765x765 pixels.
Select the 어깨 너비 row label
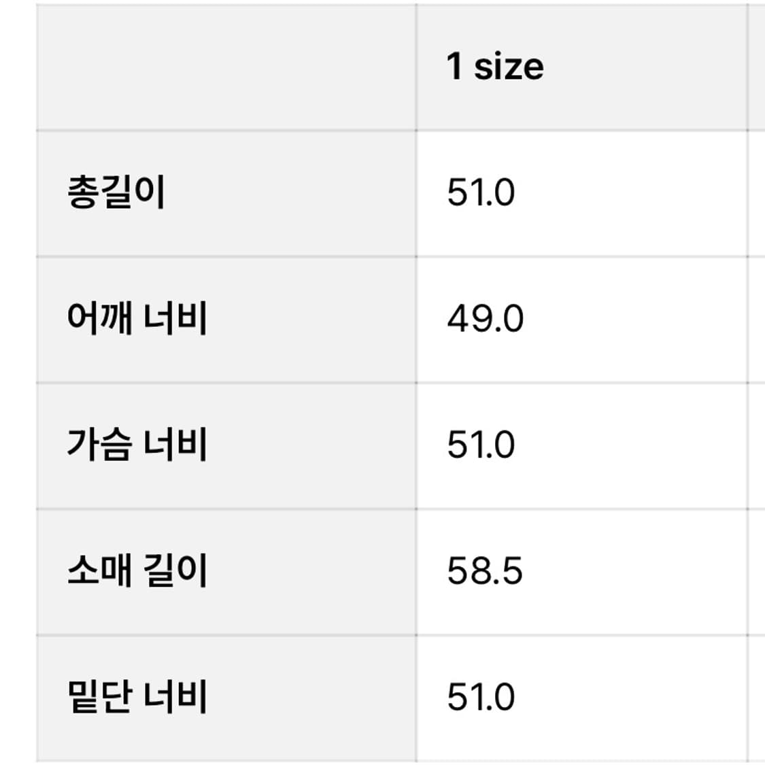[137, 318]
